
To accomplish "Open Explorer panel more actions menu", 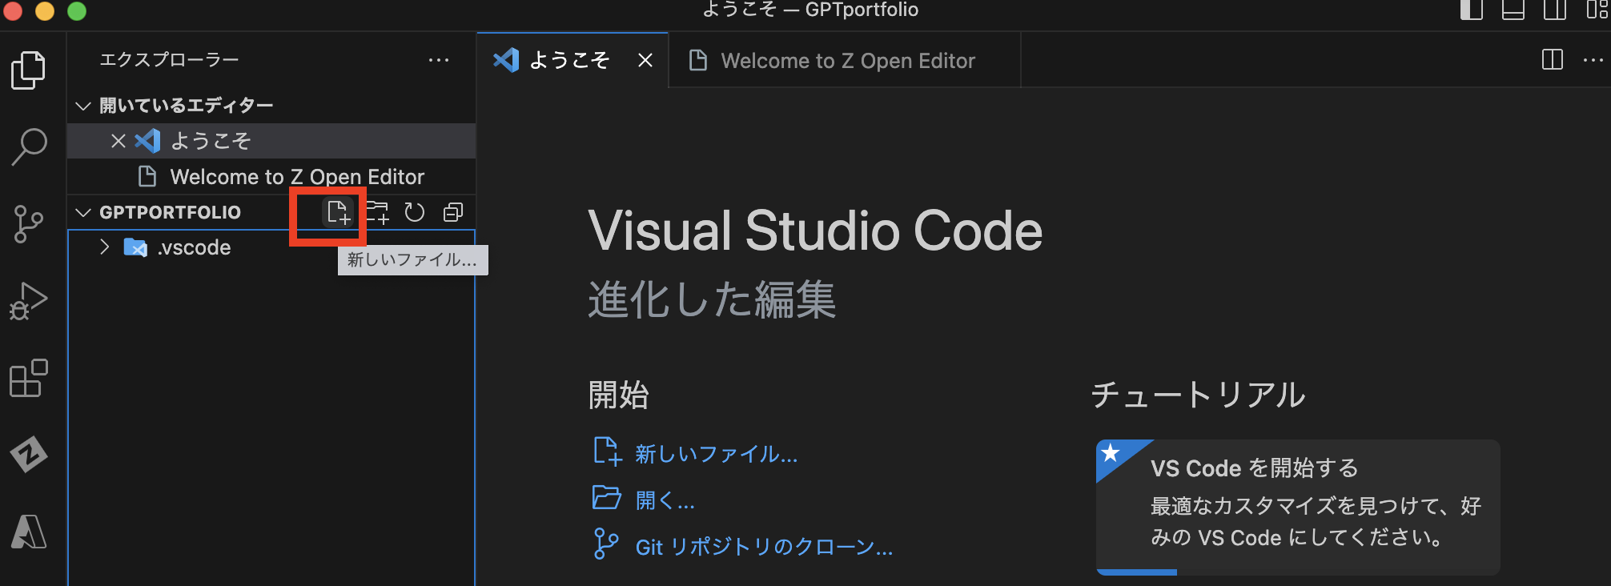I will point(439,60).
